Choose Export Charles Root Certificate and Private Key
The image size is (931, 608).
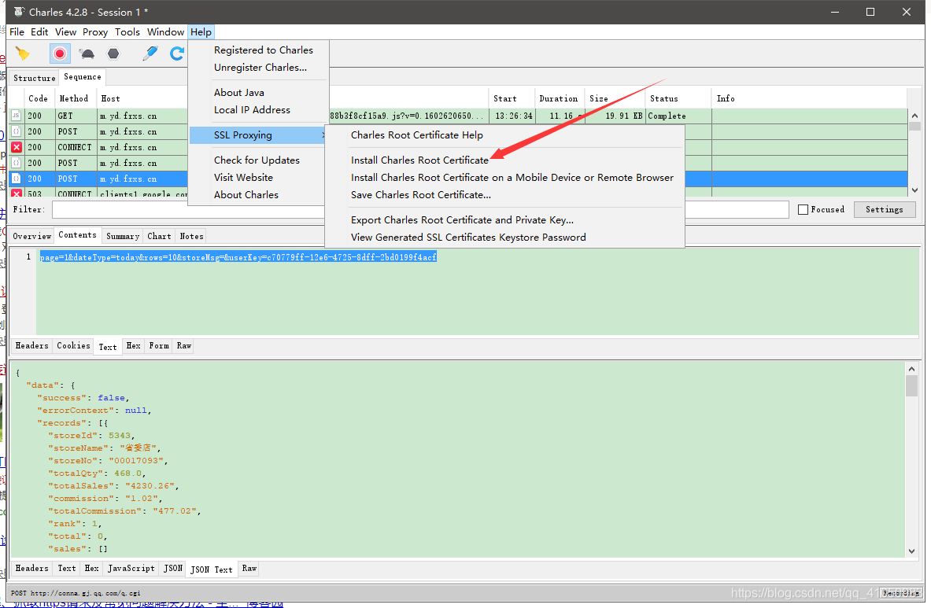462,220
